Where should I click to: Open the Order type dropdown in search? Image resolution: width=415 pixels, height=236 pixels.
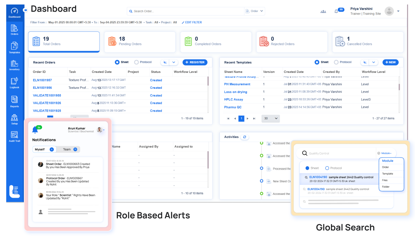pyautogui.click(x=255, y=11)
